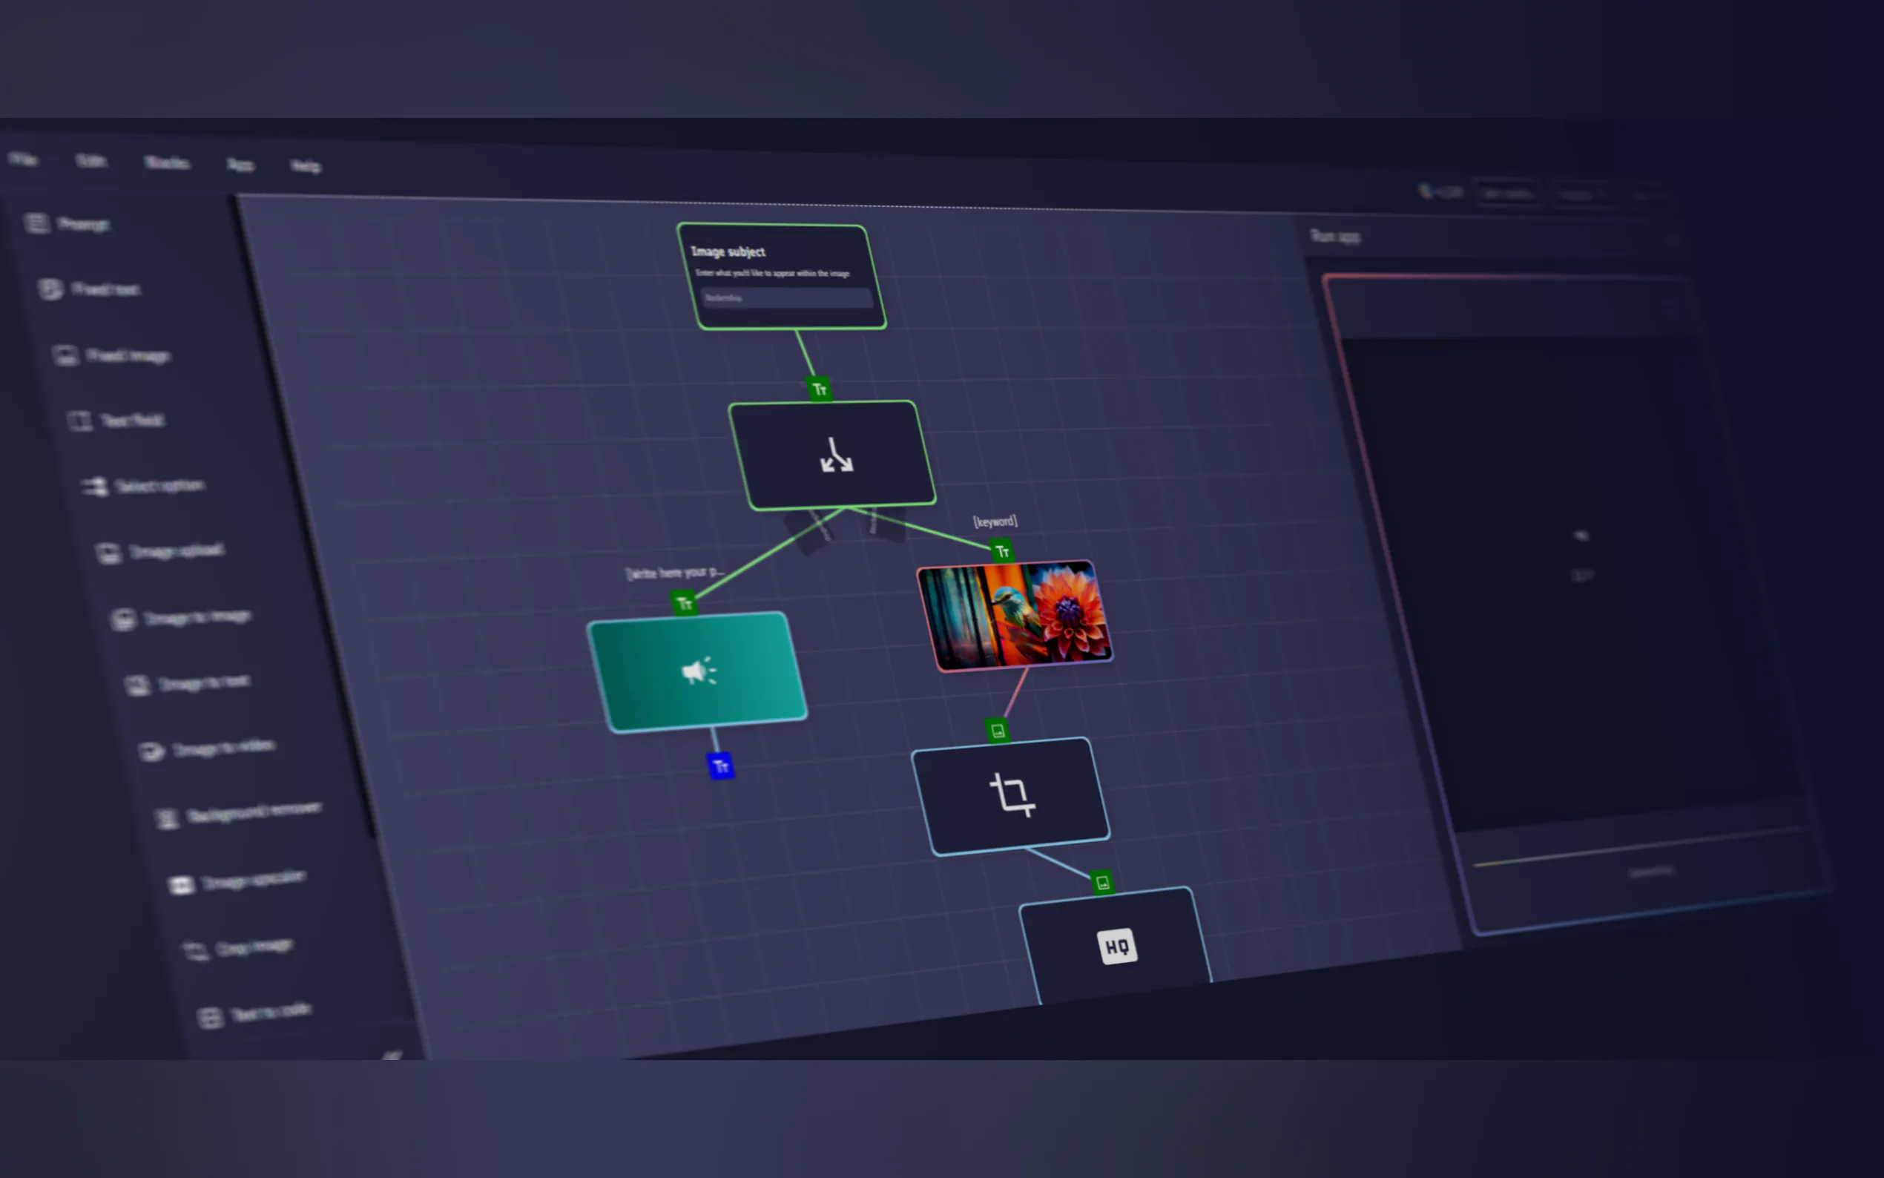Open the Blocks menu
1884x1178 pixels.
(168, 162)
